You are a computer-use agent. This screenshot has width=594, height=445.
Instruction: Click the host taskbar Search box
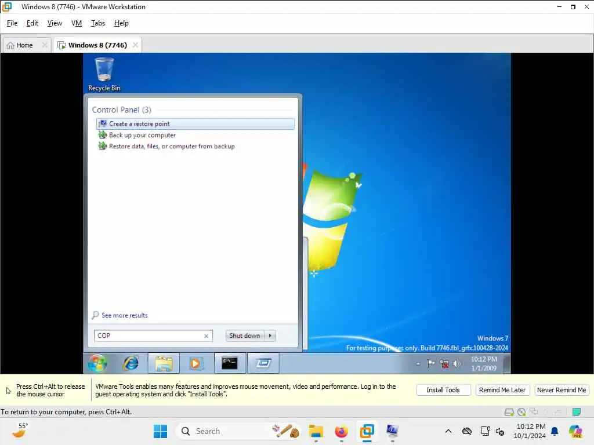pyautogui.click(x=238, y=431)
